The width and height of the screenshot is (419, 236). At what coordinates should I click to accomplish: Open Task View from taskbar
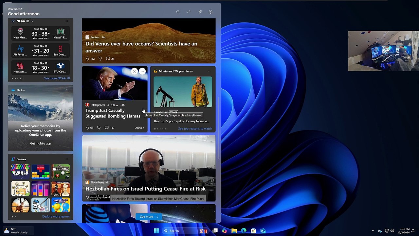coord(215,231)
